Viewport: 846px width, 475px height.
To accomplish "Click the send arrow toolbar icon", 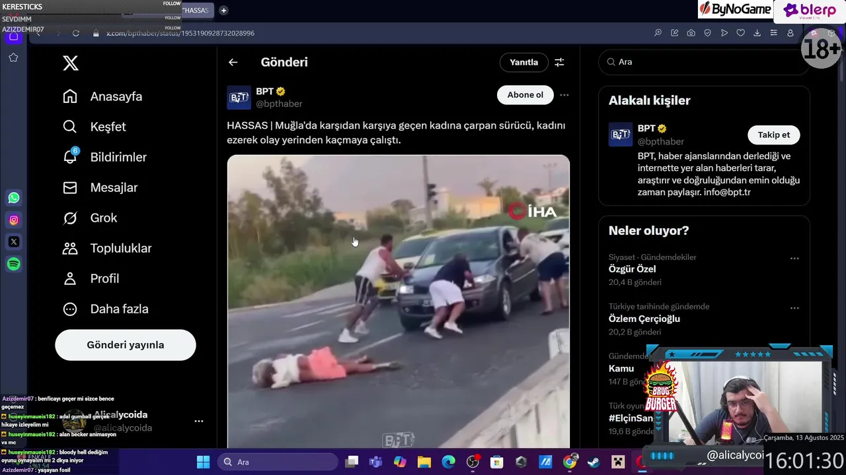I will coord(724,33).
